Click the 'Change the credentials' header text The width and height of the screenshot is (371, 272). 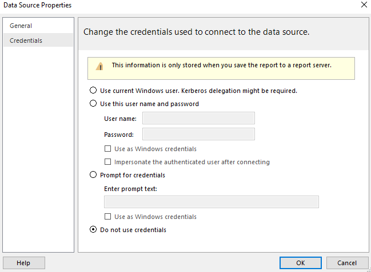[197, 32]
